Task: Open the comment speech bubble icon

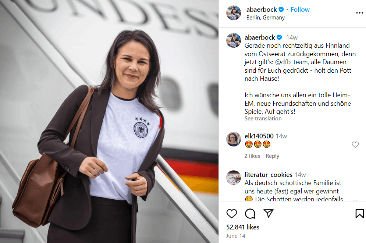Action: (250, 213)
